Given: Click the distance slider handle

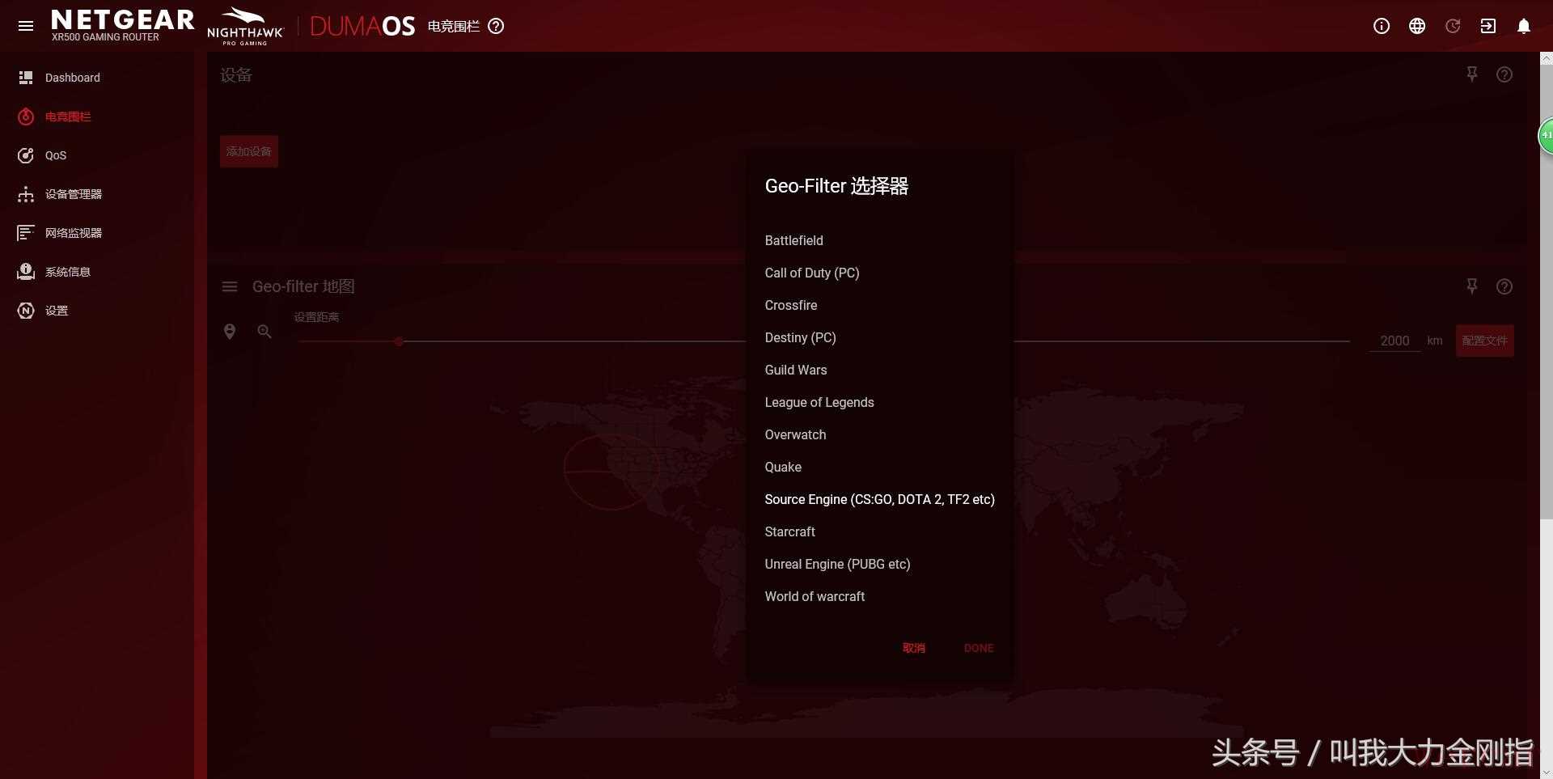Looking at the screenshot, I should pyautogui.click(x=399, y=341).
